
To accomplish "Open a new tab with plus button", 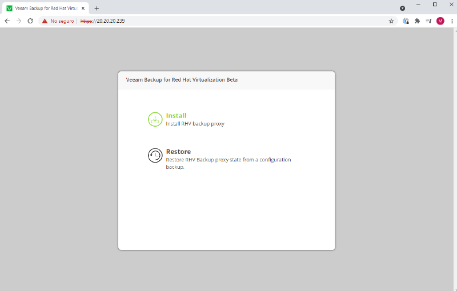I will coord(97,9).
